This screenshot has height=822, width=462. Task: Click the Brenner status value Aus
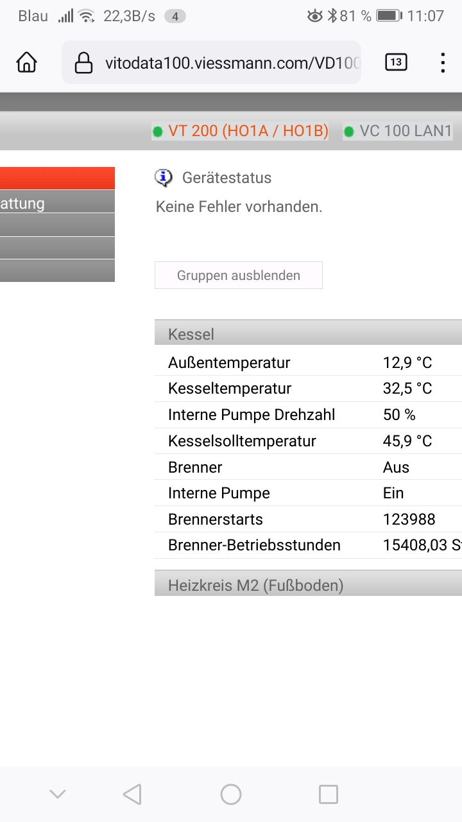[396, 467]
